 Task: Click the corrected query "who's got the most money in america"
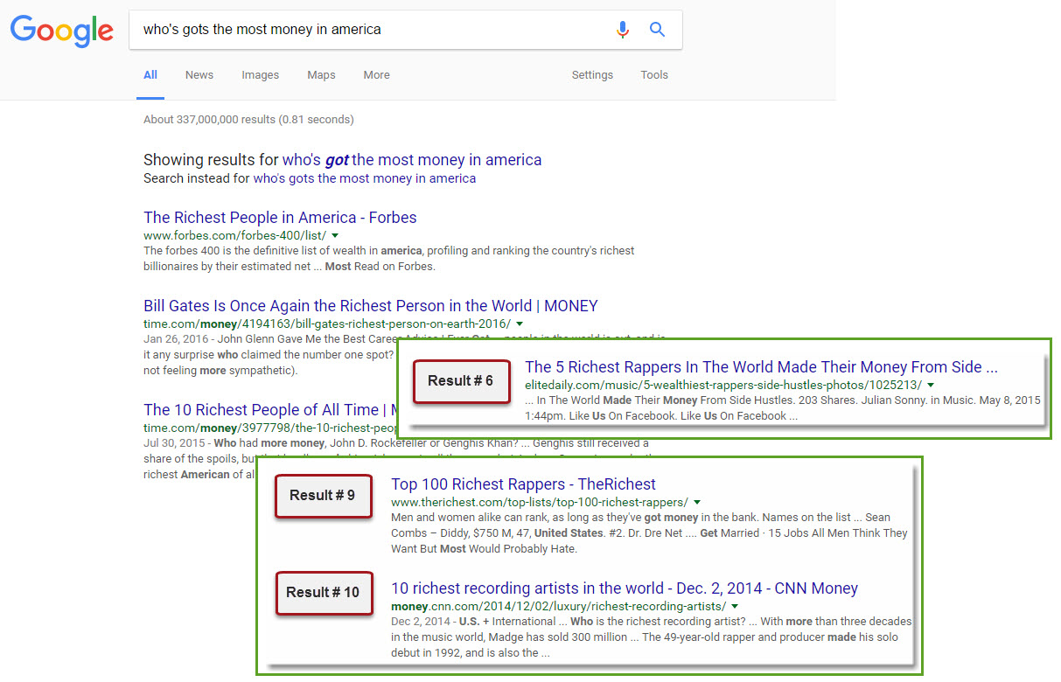click(412, 160)
